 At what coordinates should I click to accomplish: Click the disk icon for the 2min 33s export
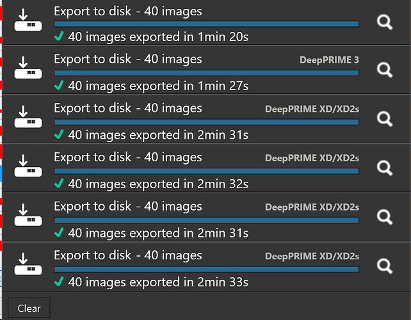(29, 266)
